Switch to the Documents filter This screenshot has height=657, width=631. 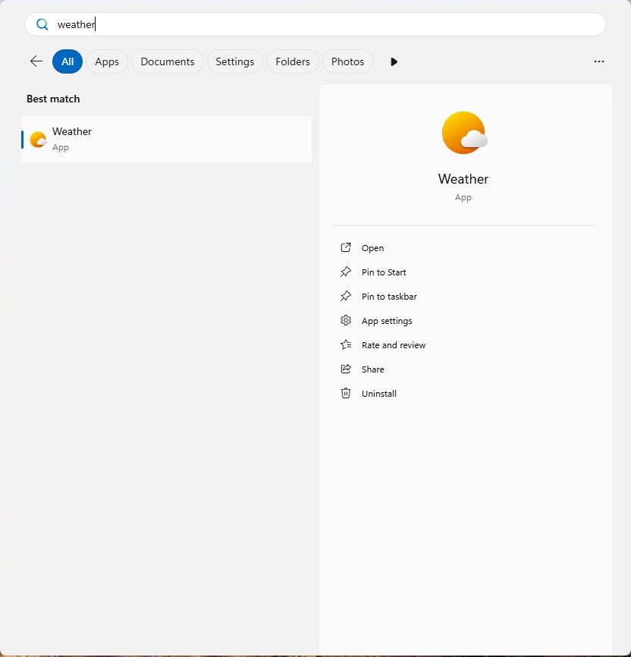click(x=167, y=61)
